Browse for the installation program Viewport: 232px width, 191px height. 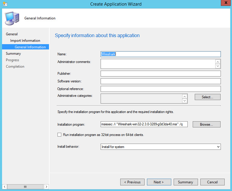coord(206,124)
